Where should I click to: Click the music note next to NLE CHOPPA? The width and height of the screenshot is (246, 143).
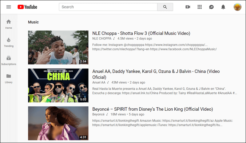114,39
